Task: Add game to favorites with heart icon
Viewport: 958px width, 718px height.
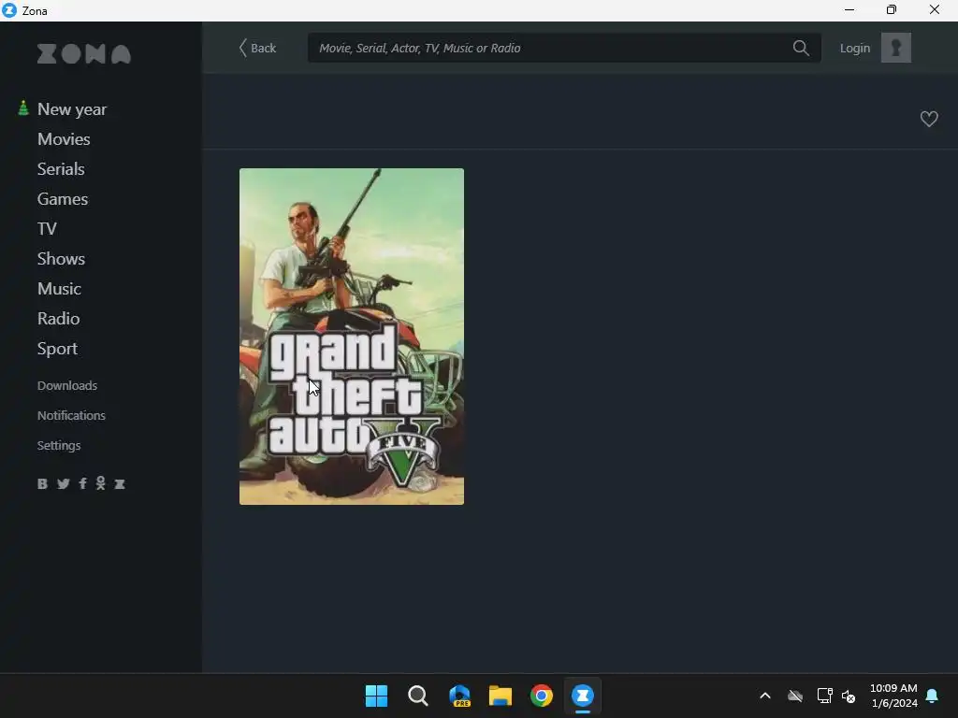Action: 929,119
